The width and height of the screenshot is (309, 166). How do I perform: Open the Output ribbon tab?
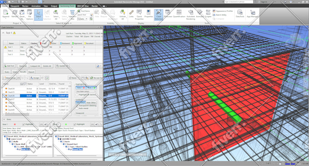point(54,6)
